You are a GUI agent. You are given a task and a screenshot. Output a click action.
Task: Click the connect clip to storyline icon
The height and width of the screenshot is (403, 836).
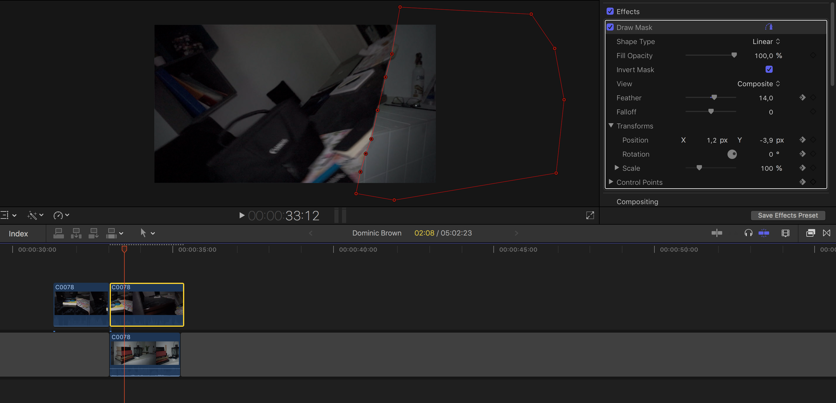tap(58, 233)
